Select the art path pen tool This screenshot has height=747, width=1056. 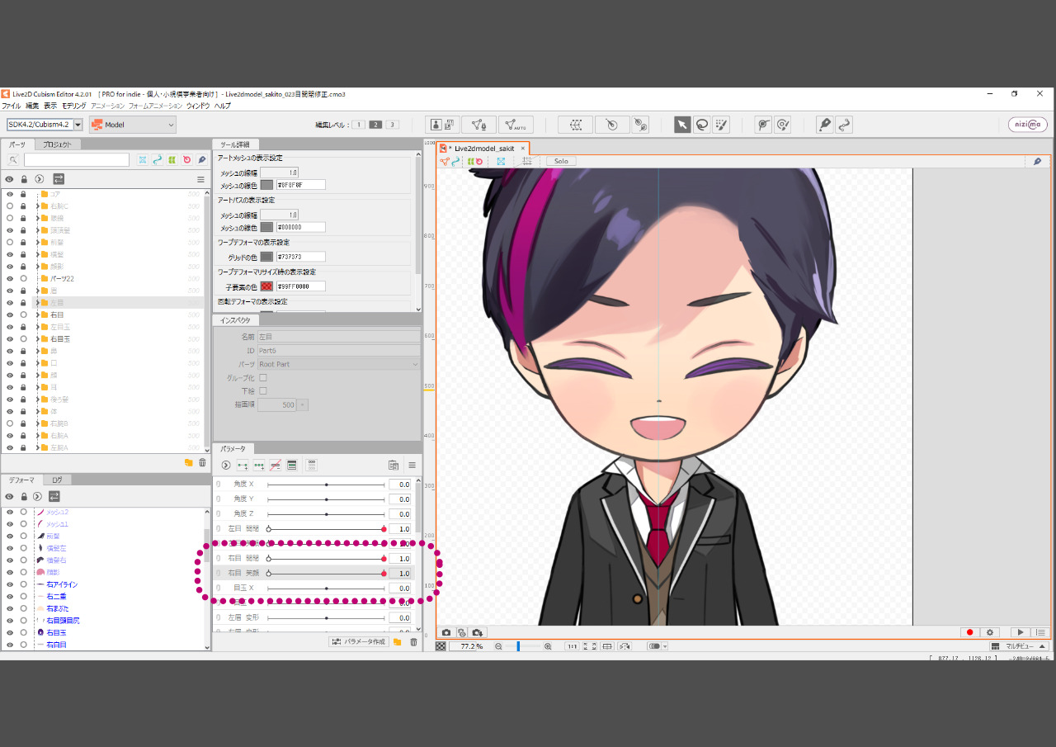824,125
